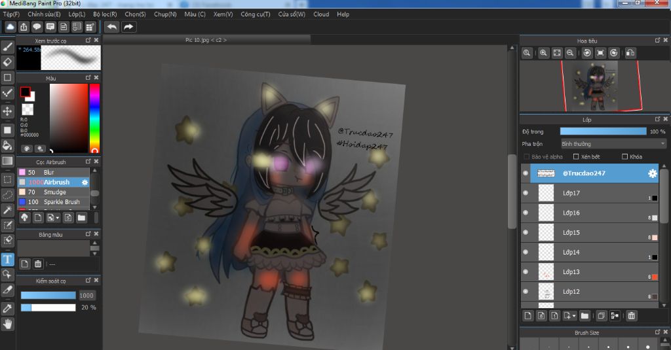Select the Eraser tool

click(7, 62)
